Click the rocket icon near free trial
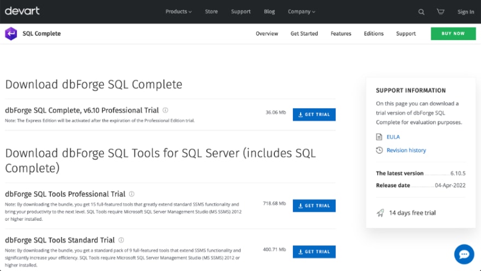The height and width of the screenshot is (271, 481). [380, 213]
